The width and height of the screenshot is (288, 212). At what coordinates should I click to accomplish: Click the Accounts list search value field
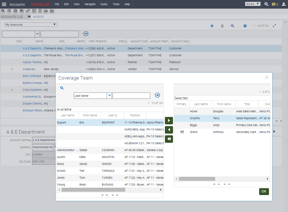60,34
